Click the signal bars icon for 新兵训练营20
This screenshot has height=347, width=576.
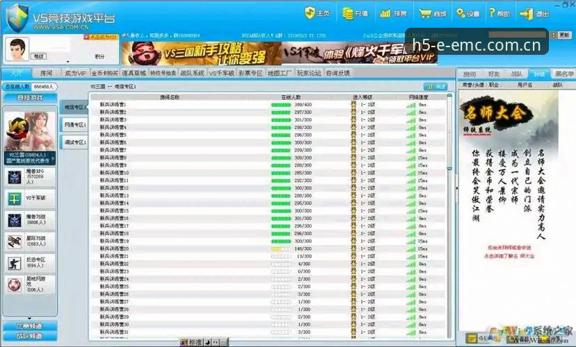[410, 249]
